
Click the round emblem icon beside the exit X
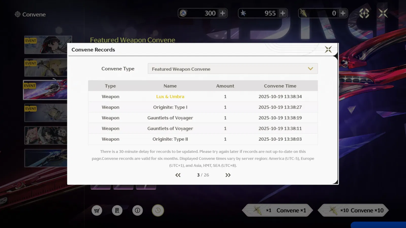click(364, 13)
